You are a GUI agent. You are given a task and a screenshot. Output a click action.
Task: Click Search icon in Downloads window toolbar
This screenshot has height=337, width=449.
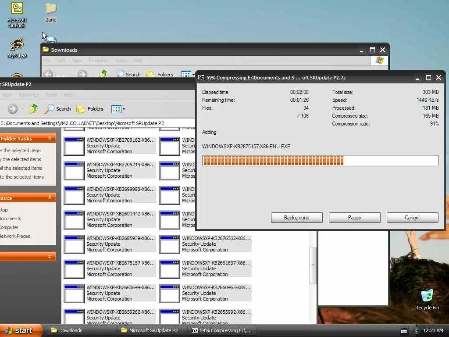129,74
